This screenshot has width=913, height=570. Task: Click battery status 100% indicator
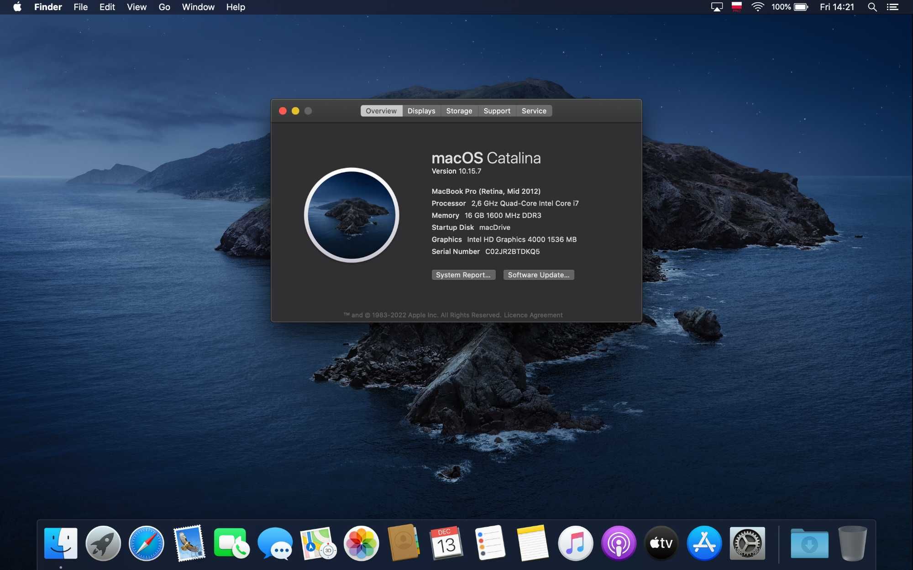click(790, 7)
